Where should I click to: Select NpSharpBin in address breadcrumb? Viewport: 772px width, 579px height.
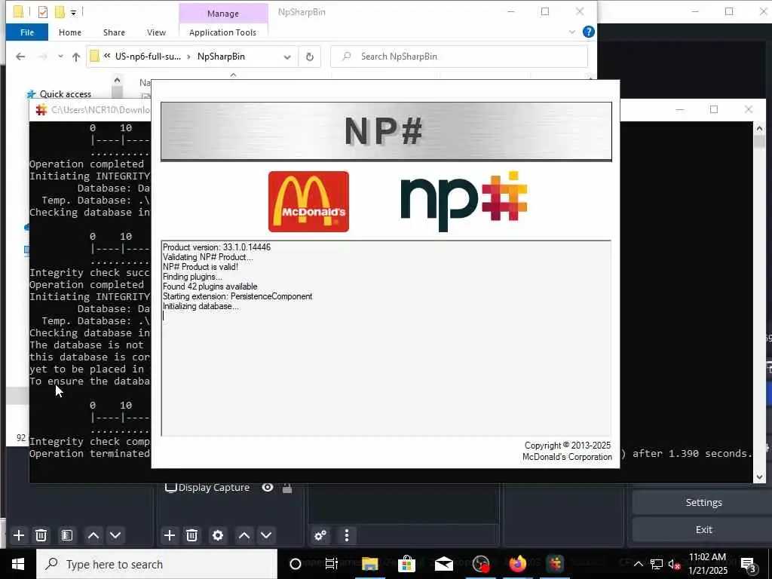[221, 57]
